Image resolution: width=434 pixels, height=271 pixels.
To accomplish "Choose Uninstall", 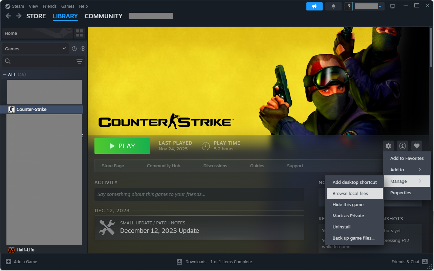I will click(x=354, y=227).
